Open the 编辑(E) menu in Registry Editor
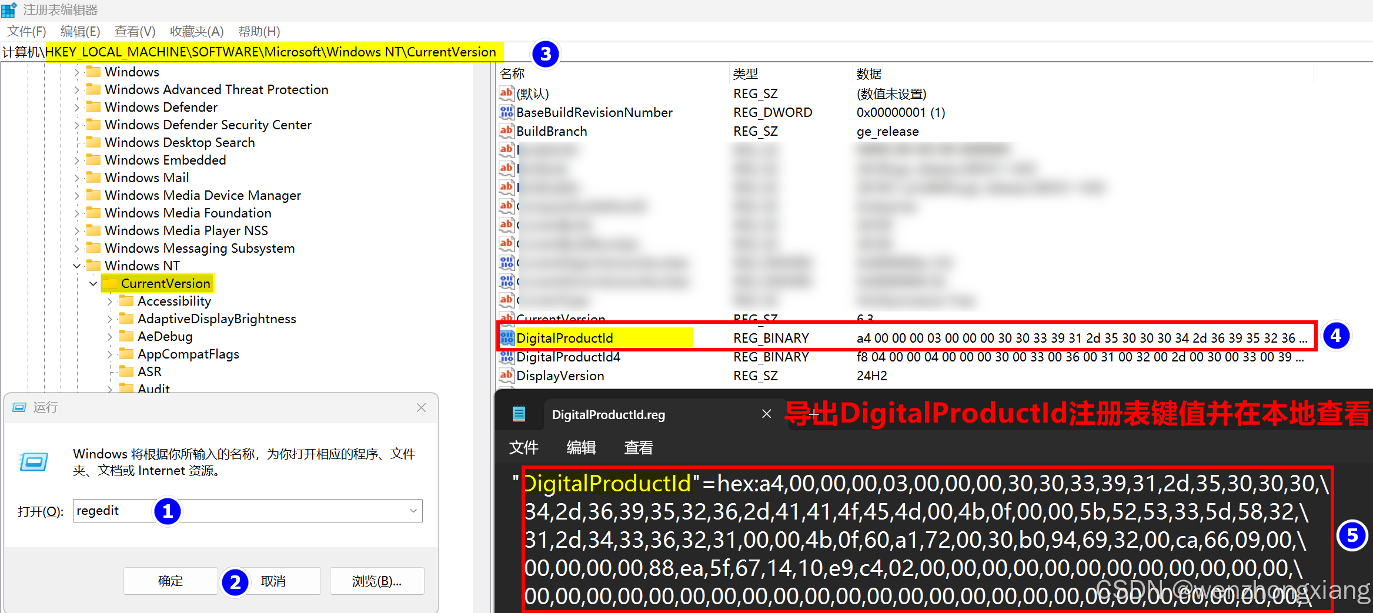 [80, 31]
